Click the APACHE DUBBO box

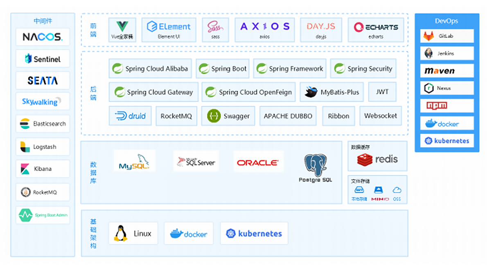point(288,116)
